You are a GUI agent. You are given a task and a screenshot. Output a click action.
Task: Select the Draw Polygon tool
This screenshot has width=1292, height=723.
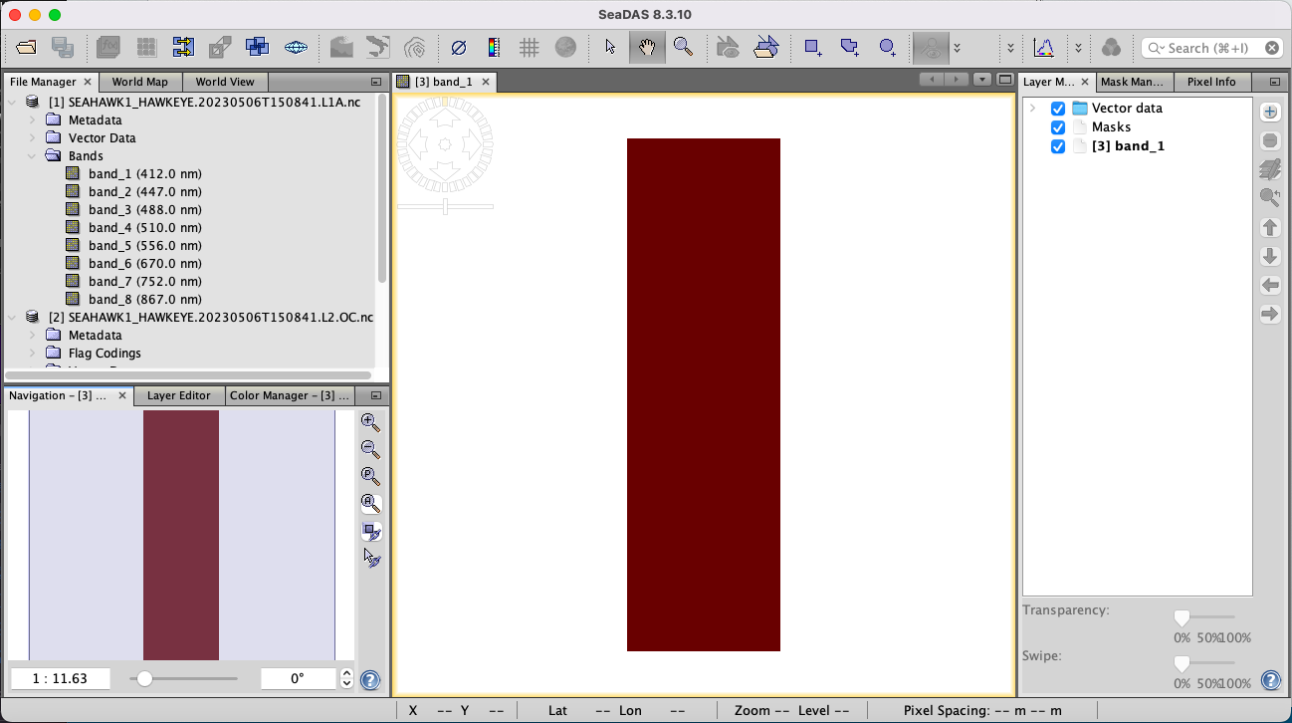(x=850, y=47)
